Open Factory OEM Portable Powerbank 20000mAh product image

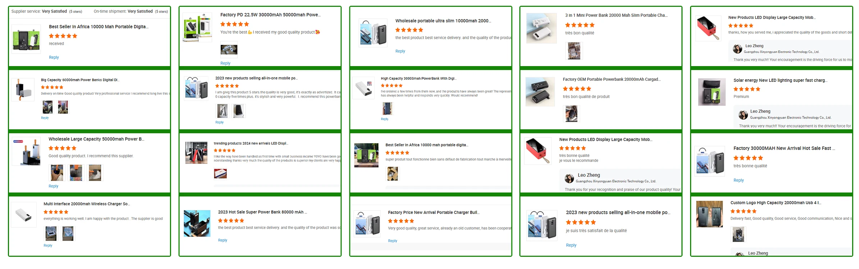coord(540,92)
